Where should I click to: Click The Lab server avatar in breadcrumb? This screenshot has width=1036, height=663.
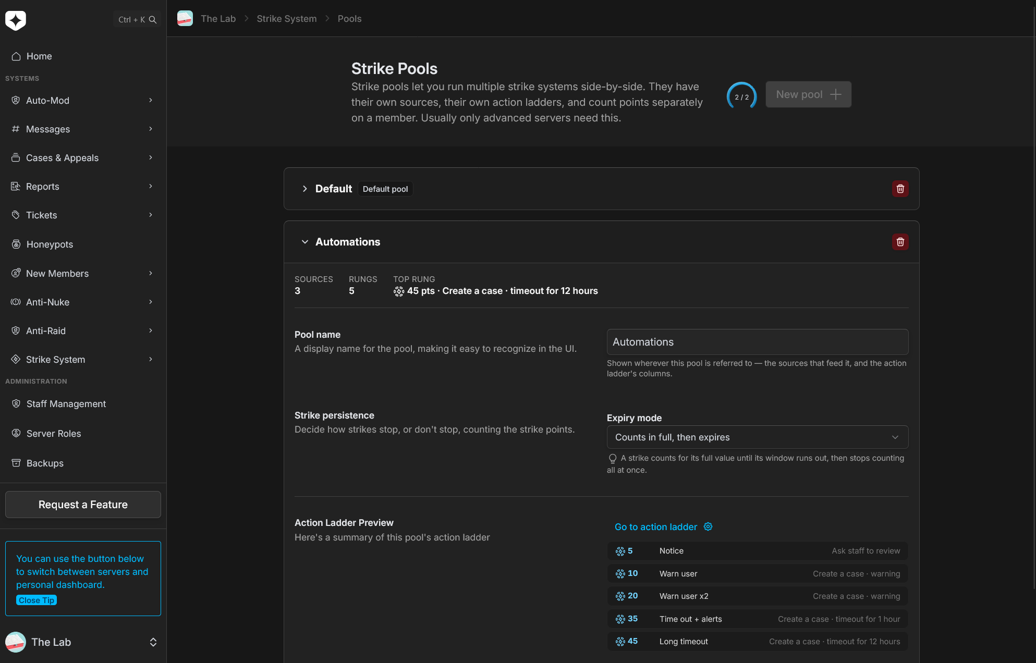(x=185, y=19)
